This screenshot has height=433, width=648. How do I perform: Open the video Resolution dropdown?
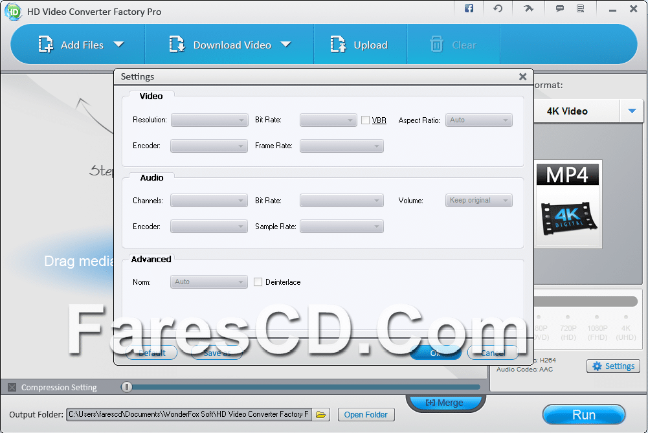210,120
